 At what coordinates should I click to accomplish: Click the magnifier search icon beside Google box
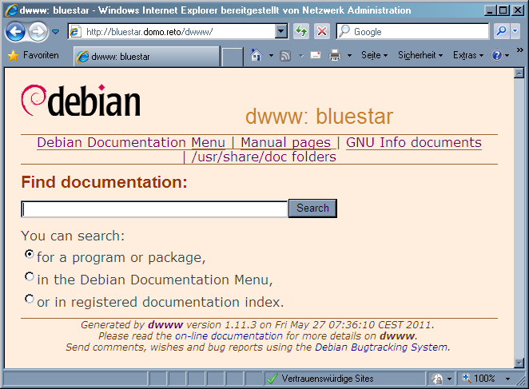tap(501, 32)
